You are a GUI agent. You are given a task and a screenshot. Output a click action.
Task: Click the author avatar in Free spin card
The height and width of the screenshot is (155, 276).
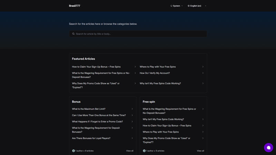144,151
